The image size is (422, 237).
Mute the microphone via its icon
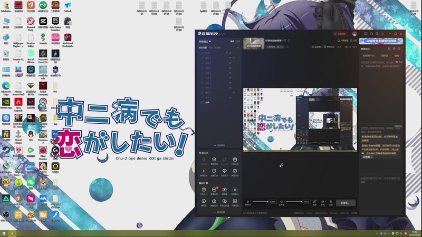(x=247, y=202)
